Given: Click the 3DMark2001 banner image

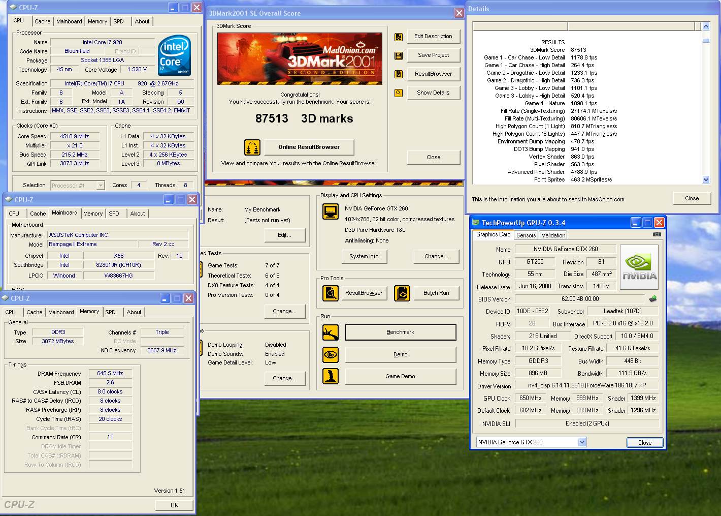Looking at the screenshot, I should [x=300, y=58].
